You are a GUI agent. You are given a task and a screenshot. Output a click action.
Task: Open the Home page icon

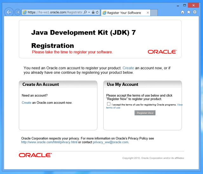click(x=183, y=12)
